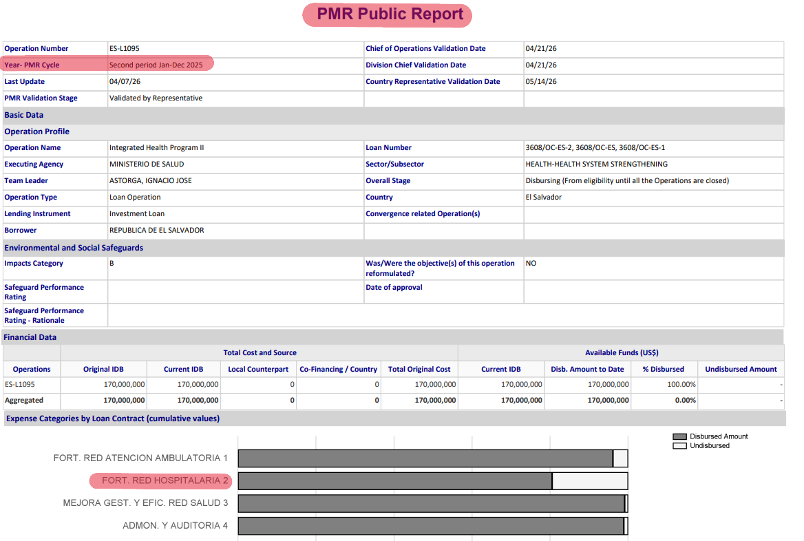Click the Local Counterpart column header
Viewport: 804px width, 541px height.
tap(258, 369)
